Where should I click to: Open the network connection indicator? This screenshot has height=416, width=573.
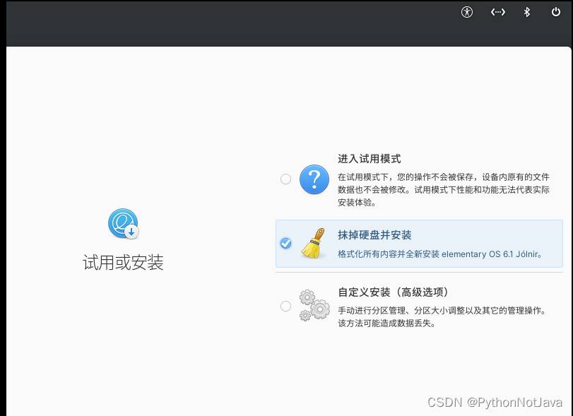(x=497, y=12)
